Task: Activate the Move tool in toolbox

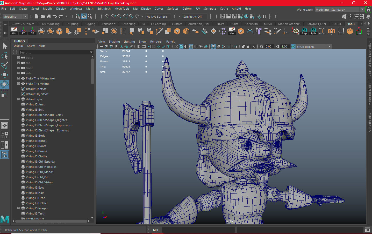Action: click(5, 75)
